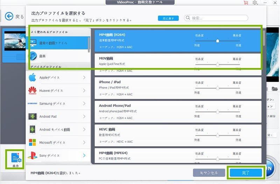Click the MP4動画 (H264) quality slider handle
Viewport: 280px width, 184px height.
point(218,41)
